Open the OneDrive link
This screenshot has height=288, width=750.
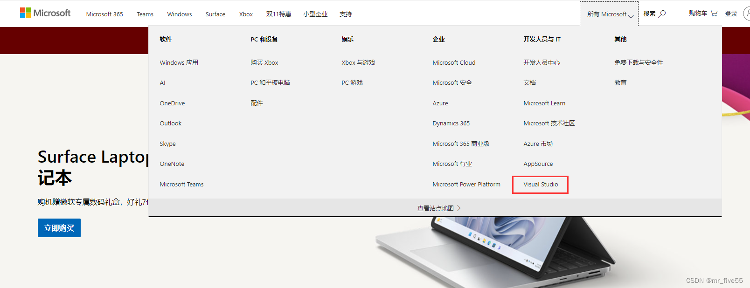[172, 103]
